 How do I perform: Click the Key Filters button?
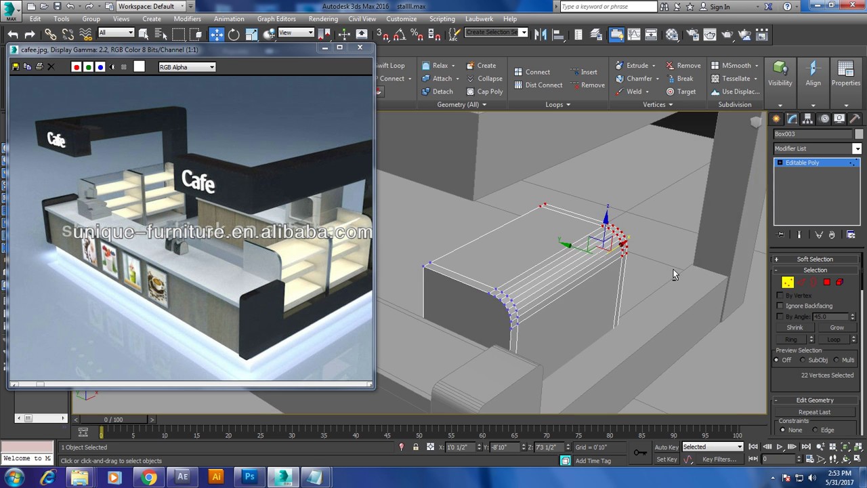click(x=719, y=460)
